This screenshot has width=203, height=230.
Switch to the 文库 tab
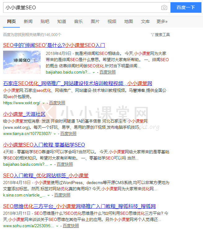coord(145,21)
